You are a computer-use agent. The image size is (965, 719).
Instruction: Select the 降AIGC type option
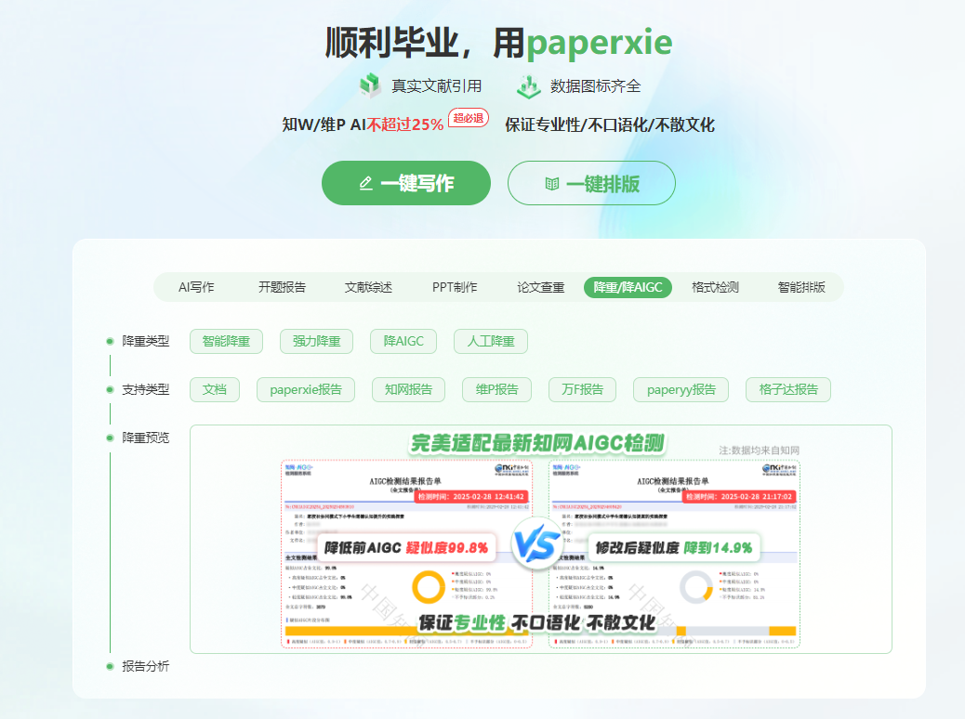point(403,341)
